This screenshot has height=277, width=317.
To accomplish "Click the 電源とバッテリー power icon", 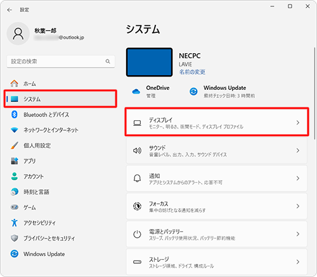I will point(137,234).
